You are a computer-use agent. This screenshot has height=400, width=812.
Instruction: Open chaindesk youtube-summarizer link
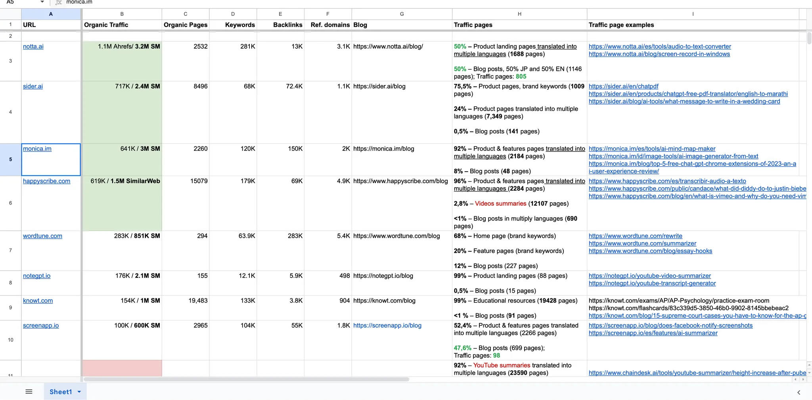click(x=697, y=373)
